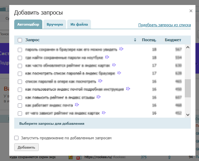Switch to the Вручную tab

pyautogui.click(x=55, y=24)
